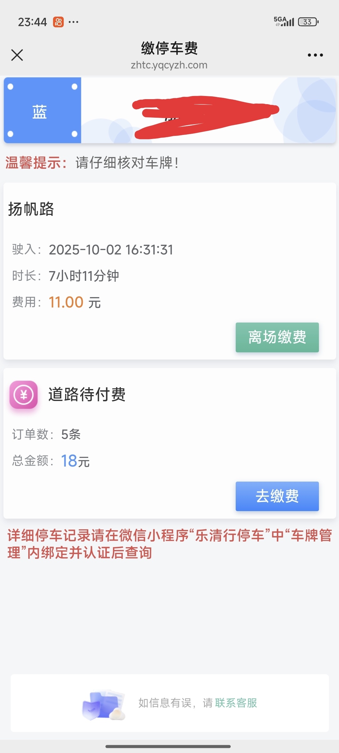Tap the 缴停车费 page title
The image size is (339, 753).
coord(169,48)
